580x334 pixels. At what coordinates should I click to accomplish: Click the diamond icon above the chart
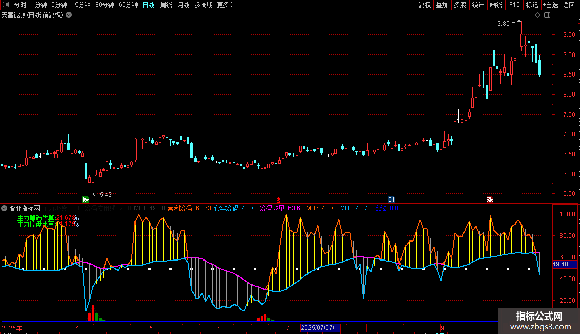537,15
